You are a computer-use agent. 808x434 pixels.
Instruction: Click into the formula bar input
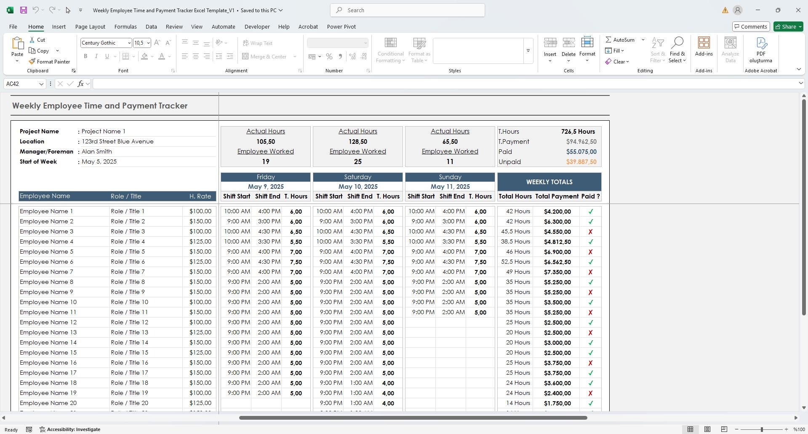click(445, 84)
